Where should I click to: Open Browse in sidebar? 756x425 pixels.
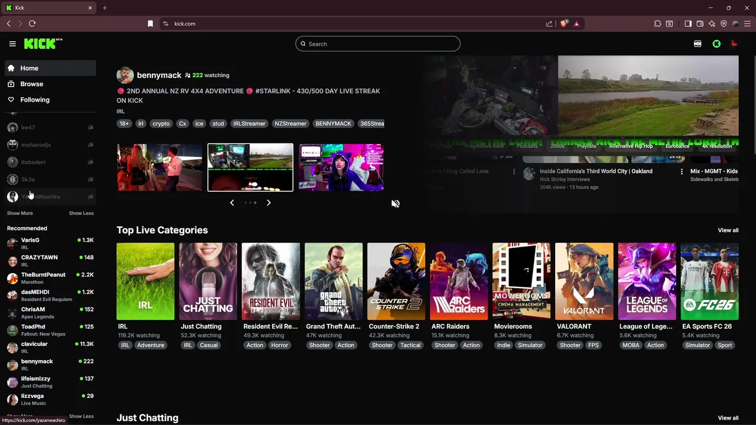tap(50, 84)
